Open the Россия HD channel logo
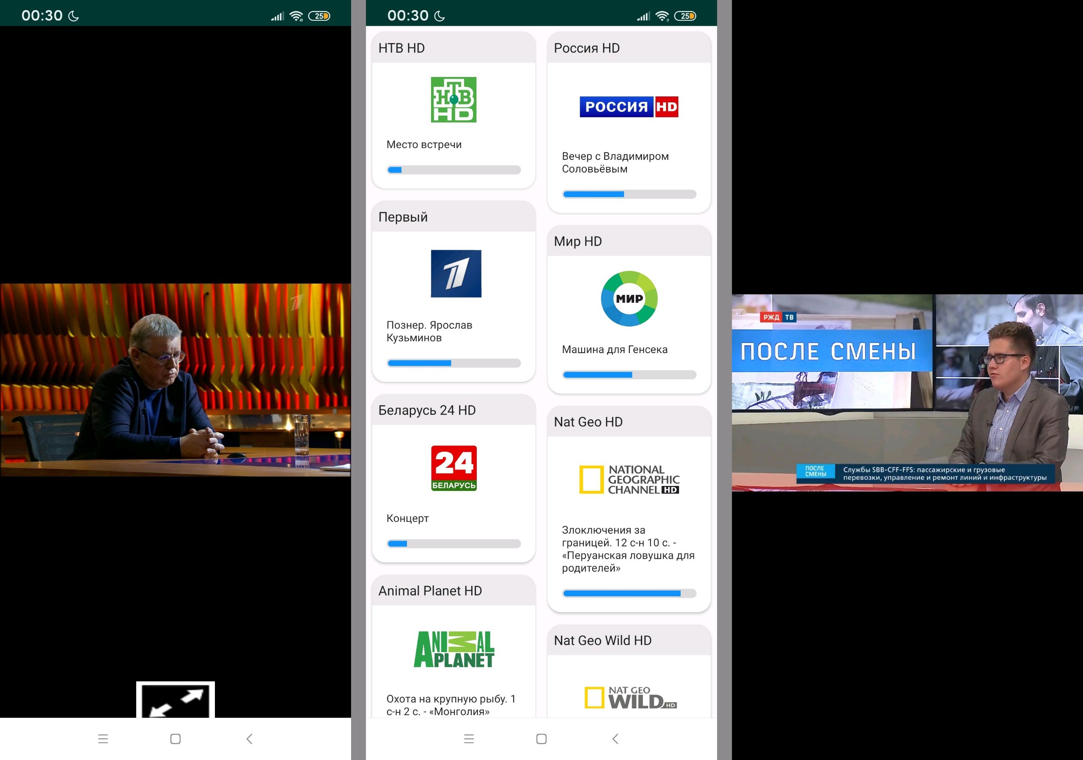Image resolution: width=1083 pixels, height=760 pixels. pos(629,107)
